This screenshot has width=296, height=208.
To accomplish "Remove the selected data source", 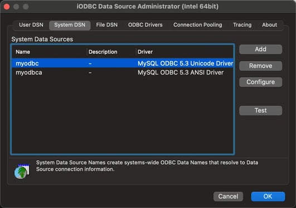I will (x=261, y=66).
